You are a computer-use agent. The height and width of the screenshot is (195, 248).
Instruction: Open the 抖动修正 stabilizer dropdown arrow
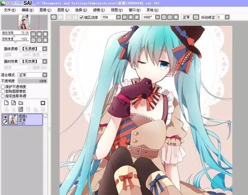[227, 17]
